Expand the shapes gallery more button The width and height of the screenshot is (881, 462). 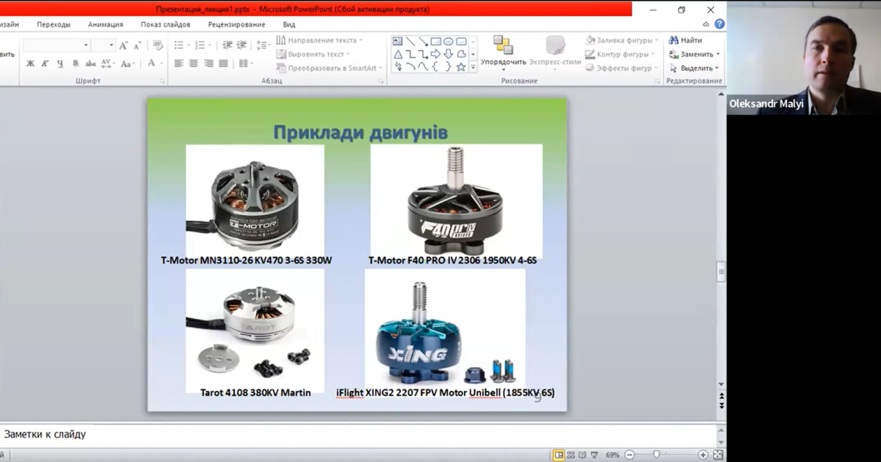pyautogui.click(x=473, y=67)
